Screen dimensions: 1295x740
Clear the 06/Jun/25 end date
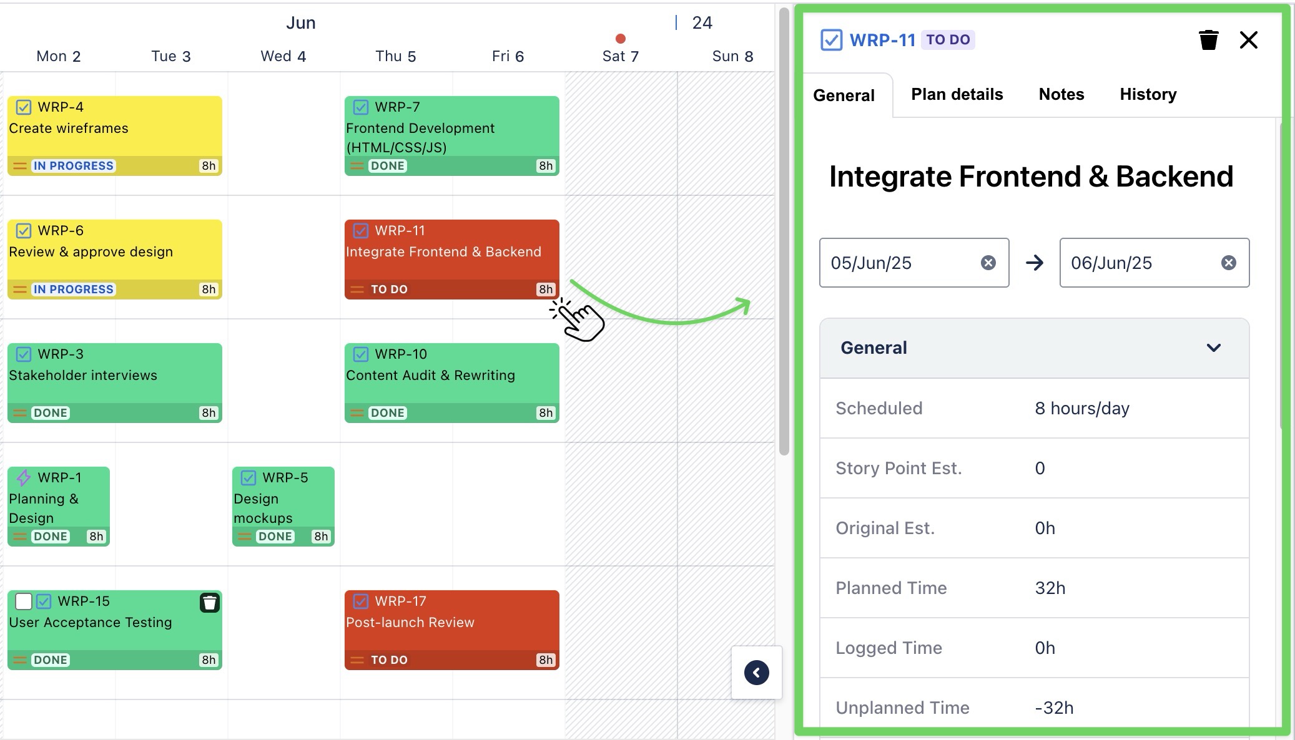[x=1228, y=263]
